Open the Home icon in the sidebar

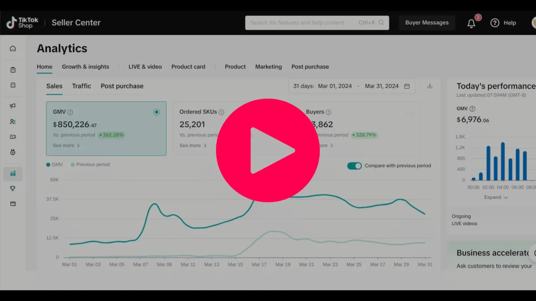tap(13, 49)
